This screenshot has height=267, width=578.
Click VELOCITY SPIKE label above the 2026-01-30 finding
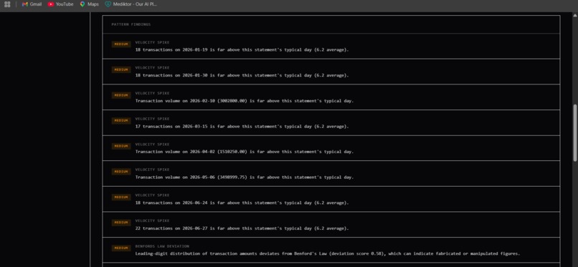click(x=152, y=68)
